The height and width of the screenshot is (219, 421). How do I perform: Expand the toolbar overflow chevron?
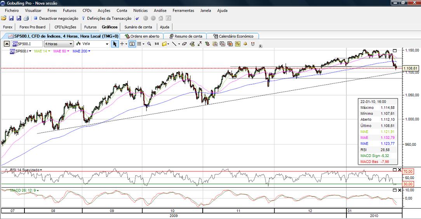pos(261,46)
